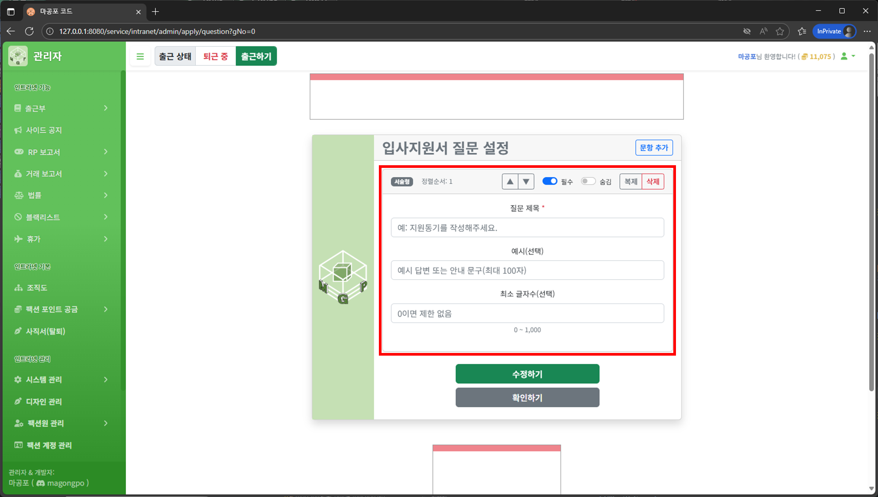Click the 사이드 공지 megaphone icon
The image size is (878, 497).
coord(18,130)
